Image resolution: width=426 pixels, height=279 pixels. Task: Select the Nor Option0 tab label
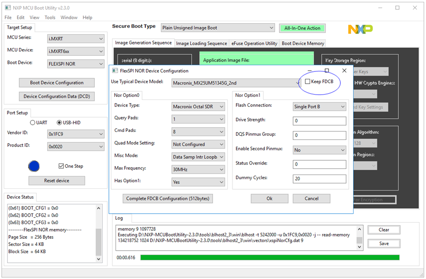click(126, 95)
